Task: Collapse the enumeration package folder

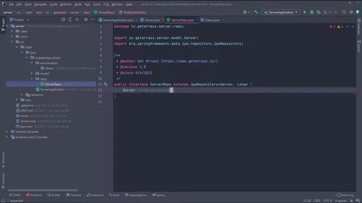Action: pos(32,63)
